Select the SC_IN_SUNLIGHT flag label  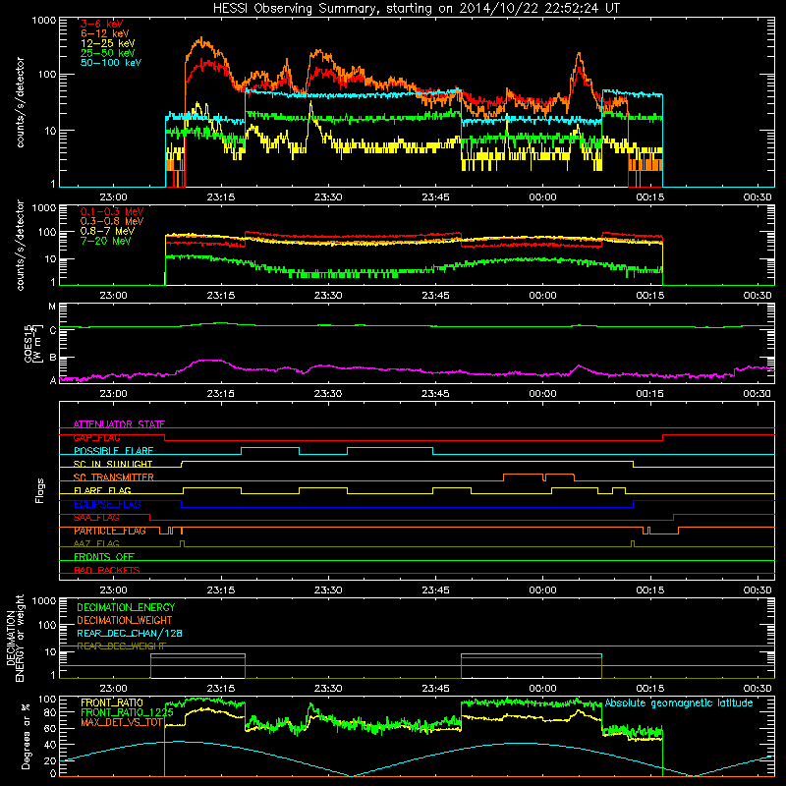tap(113, 464)
